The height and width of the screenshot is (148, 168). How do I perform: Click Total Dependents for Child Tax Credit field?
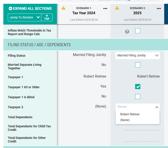click(x=141, y=128)
